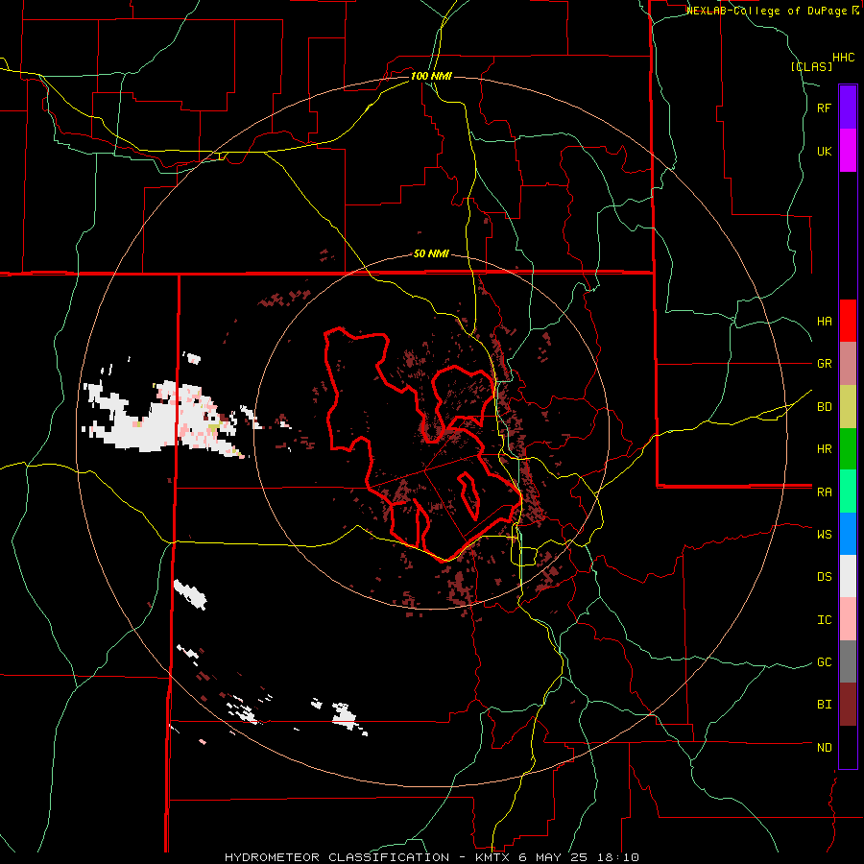864x864 pixels.
Task: Click the 'KMTX' station identifier
Action: click(x=493, y=857)
